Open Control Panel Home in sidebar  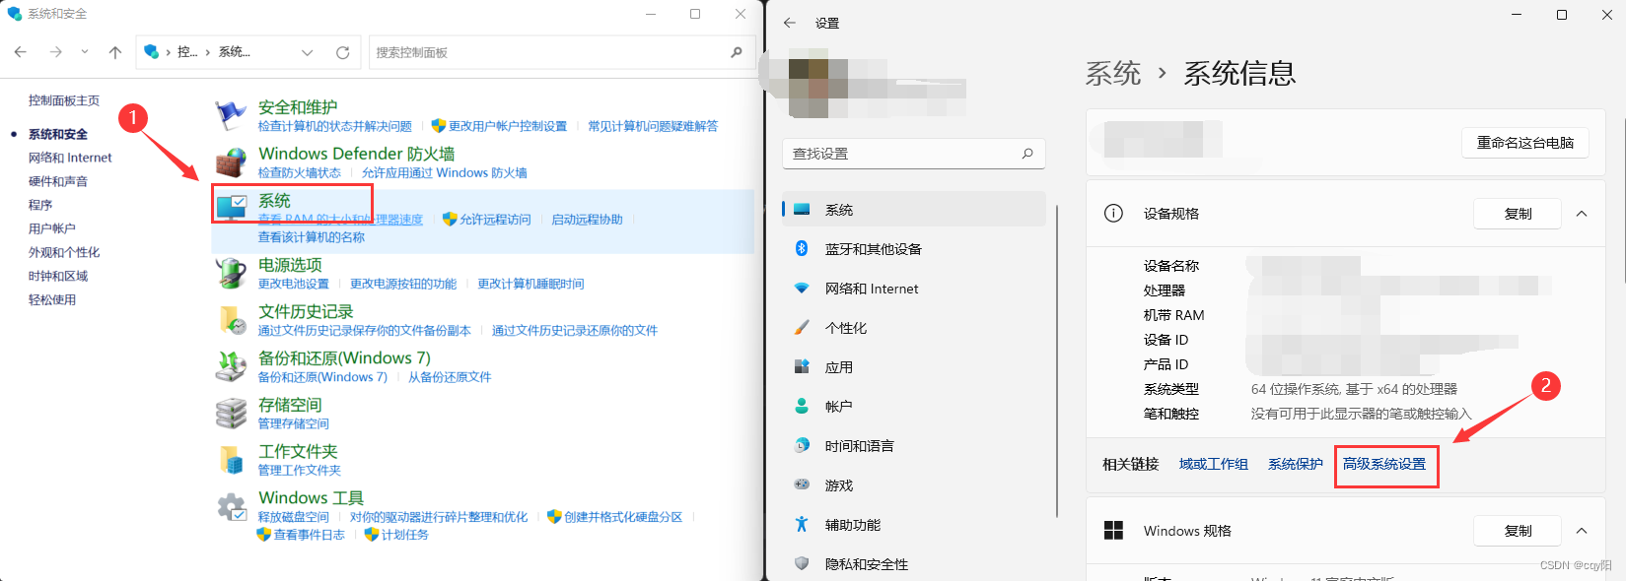[64, 100]
